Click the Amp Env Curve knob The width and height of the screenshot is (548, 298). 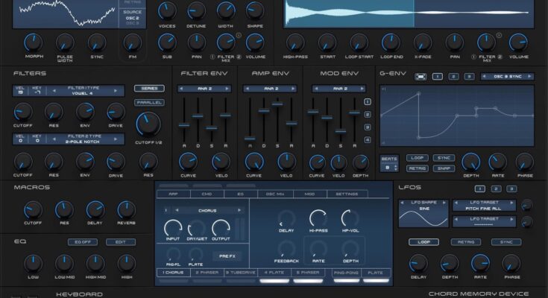(253, 160)
